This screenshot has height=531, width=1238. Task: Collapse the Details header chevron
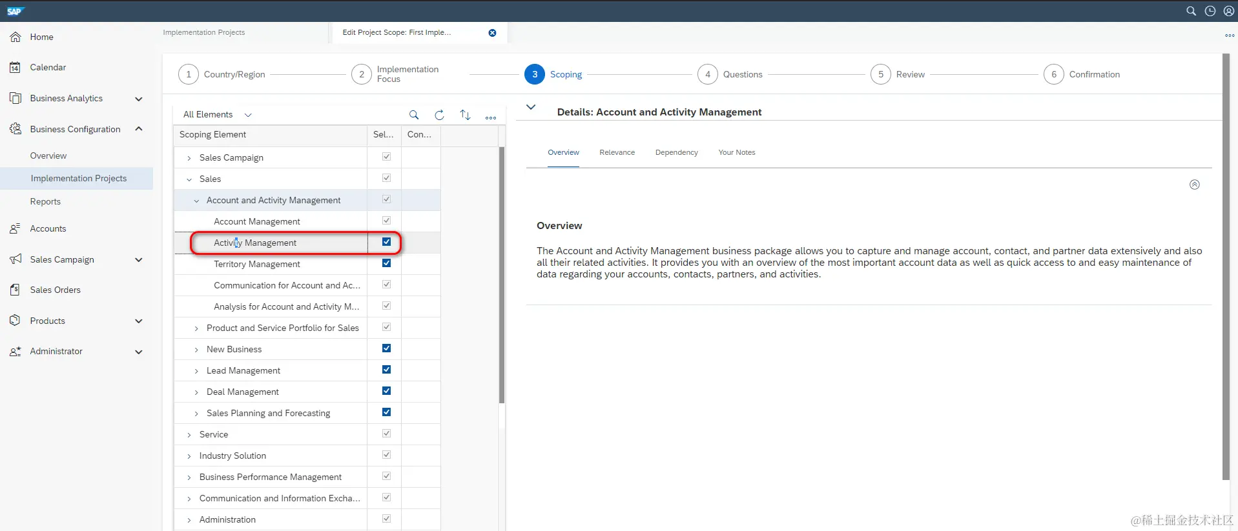(x=531, y=107)
